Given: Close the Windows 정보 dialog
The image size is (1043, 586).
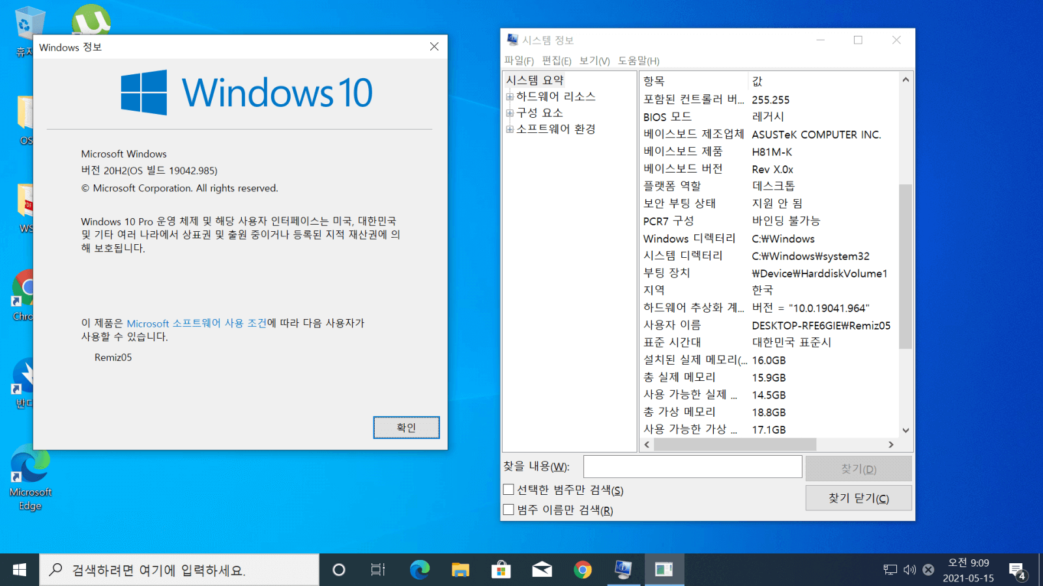Looking at the screenshot, I should coord(434,47).
